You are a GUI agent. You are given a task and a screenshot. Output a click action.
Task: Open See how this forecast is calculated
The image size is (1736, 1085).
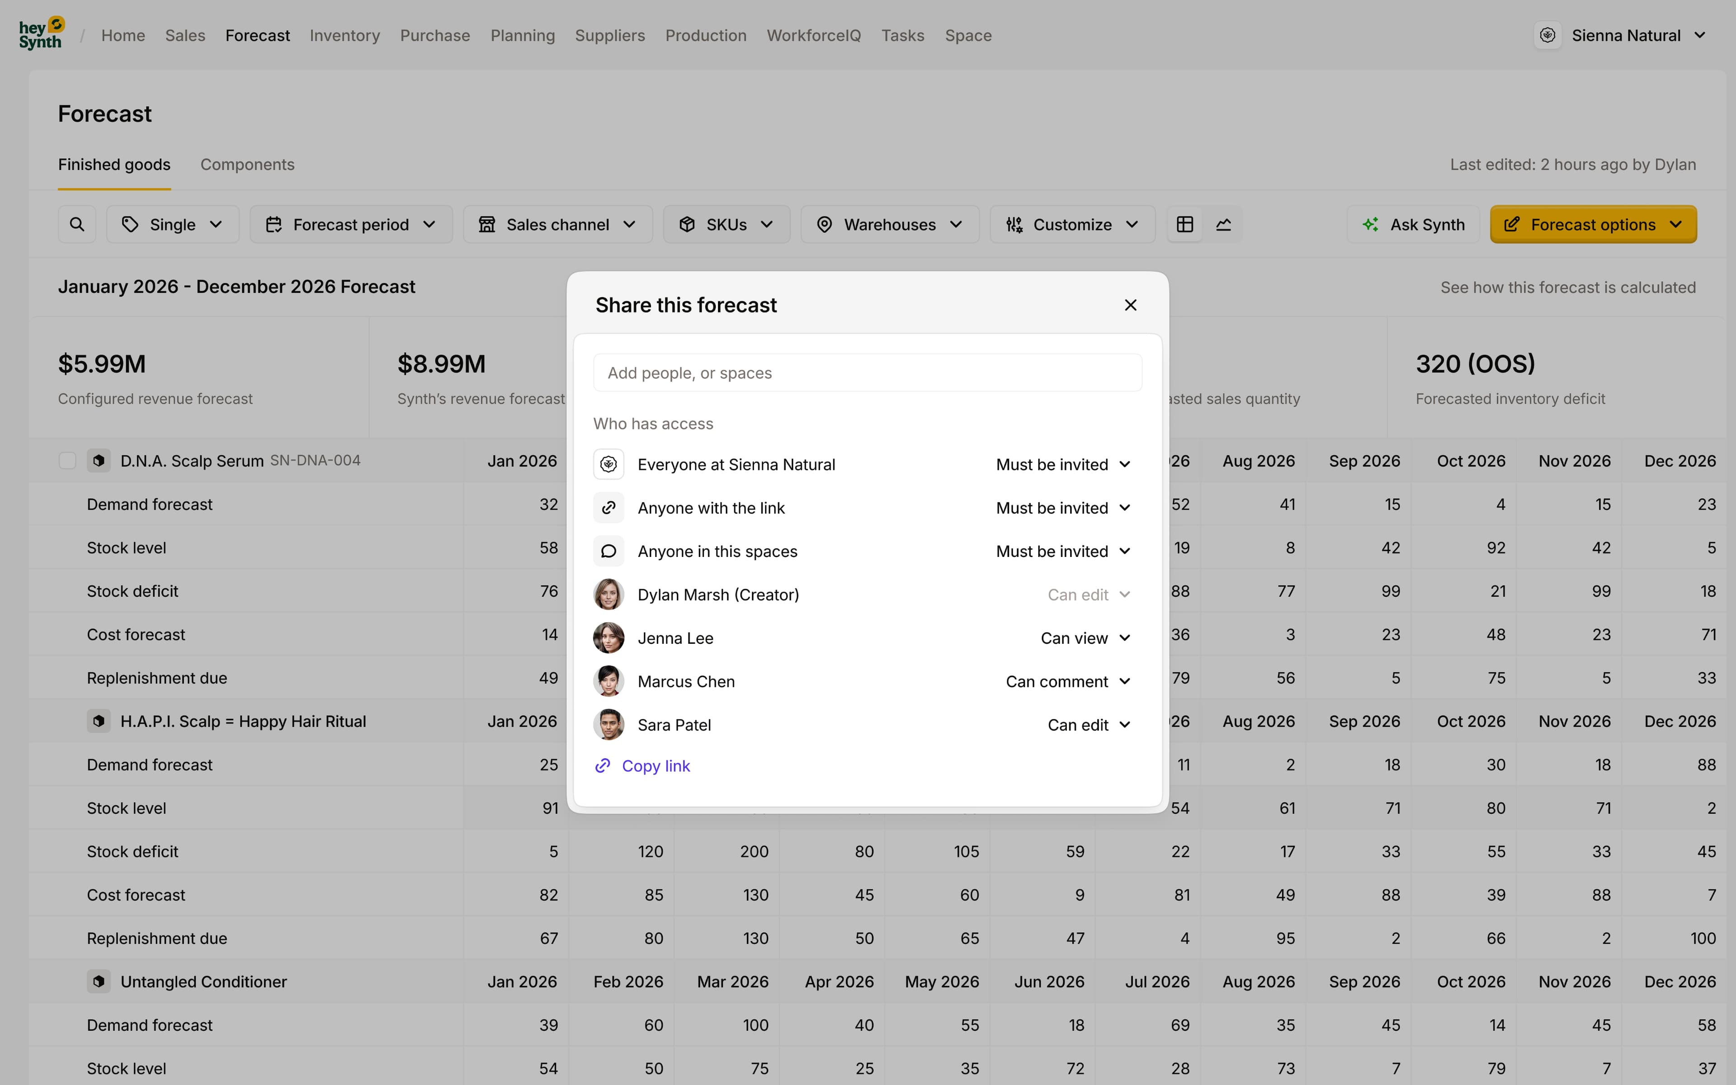pos(1568,287)
